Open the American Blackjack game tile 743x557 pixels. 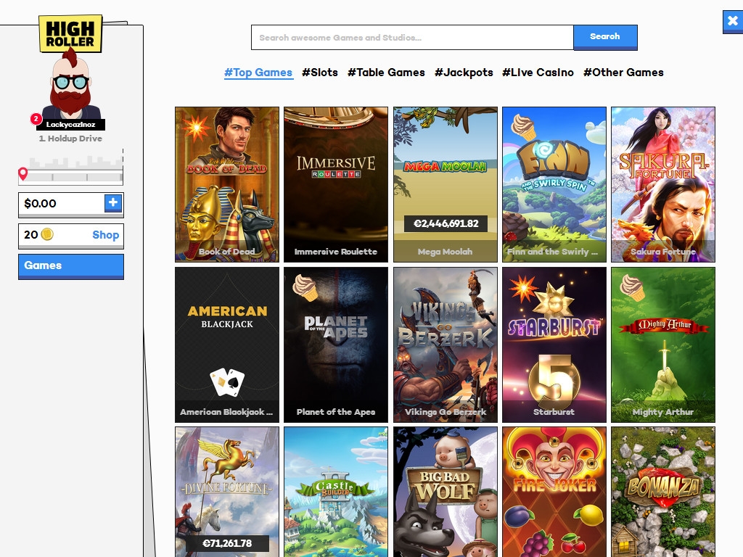(227, 344)
